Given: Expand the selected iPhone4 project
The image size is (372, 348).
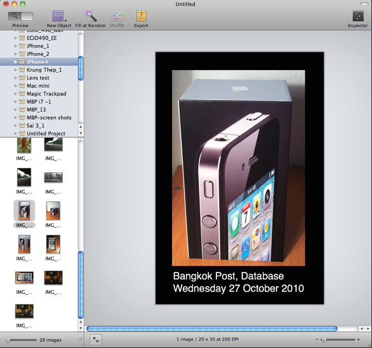Looking at the screenshot, I should point(16,62).
